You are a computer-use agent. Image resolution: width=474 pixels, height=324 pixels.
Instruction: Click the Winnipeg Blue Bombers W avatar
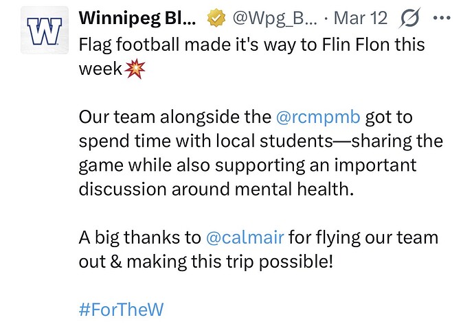coord(43,30)
